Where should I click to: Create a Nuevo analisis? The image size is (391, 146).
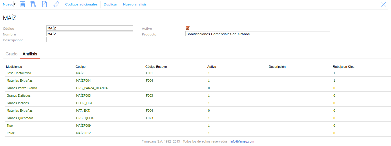point(135,4)
